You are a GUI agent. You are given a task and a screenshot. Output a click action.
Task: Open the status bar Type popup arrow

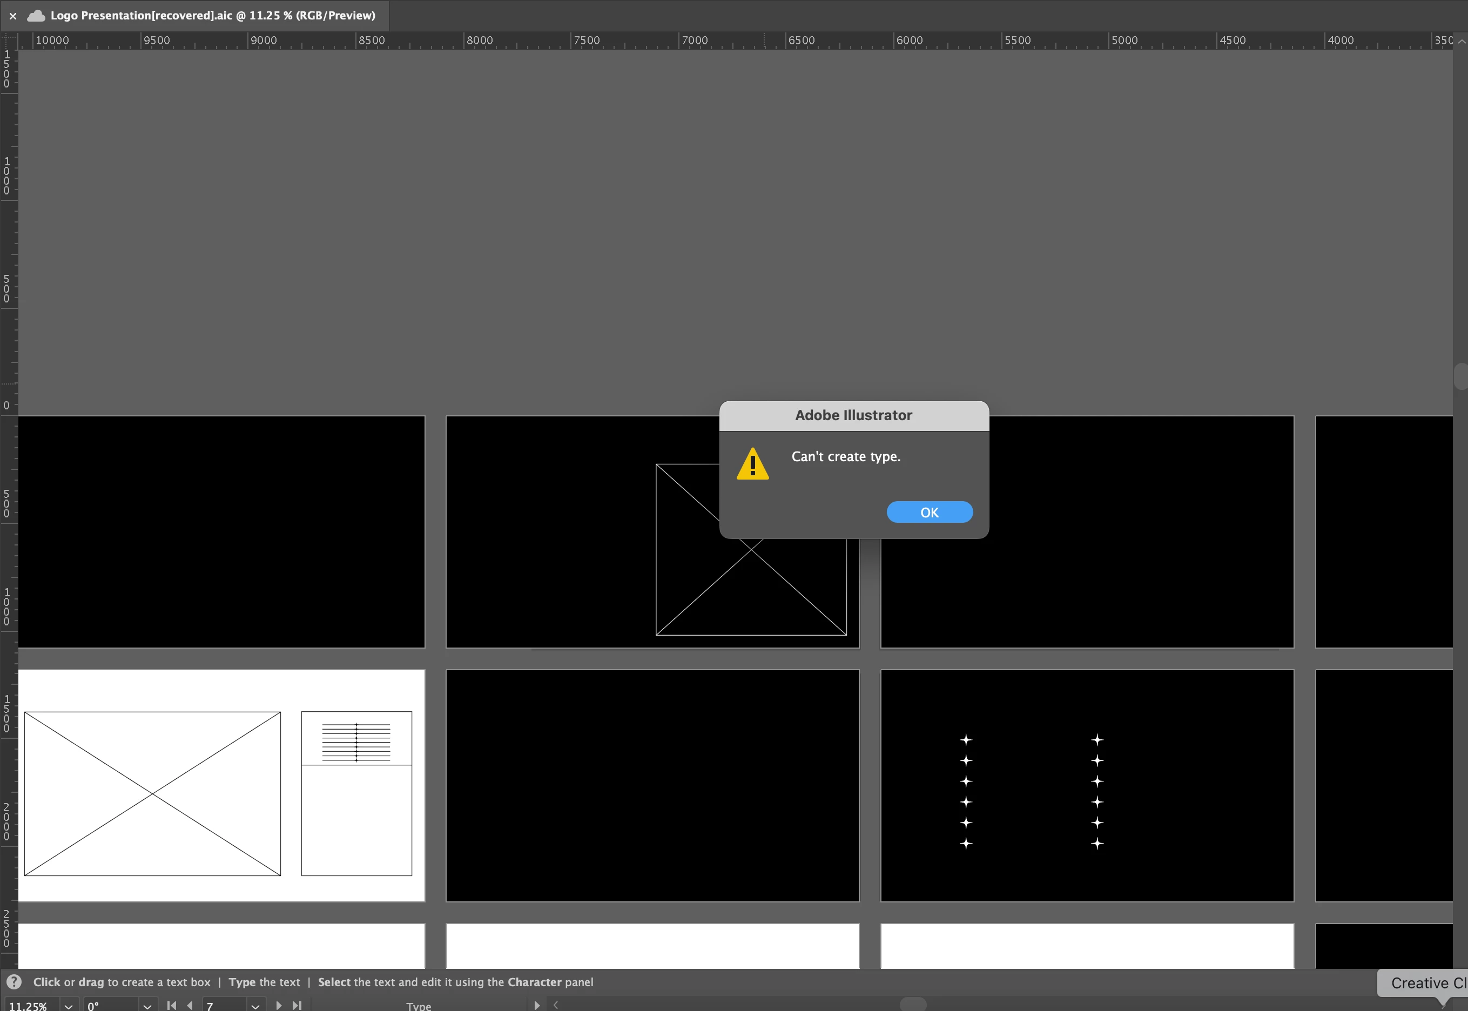(x=537, y=1005)
